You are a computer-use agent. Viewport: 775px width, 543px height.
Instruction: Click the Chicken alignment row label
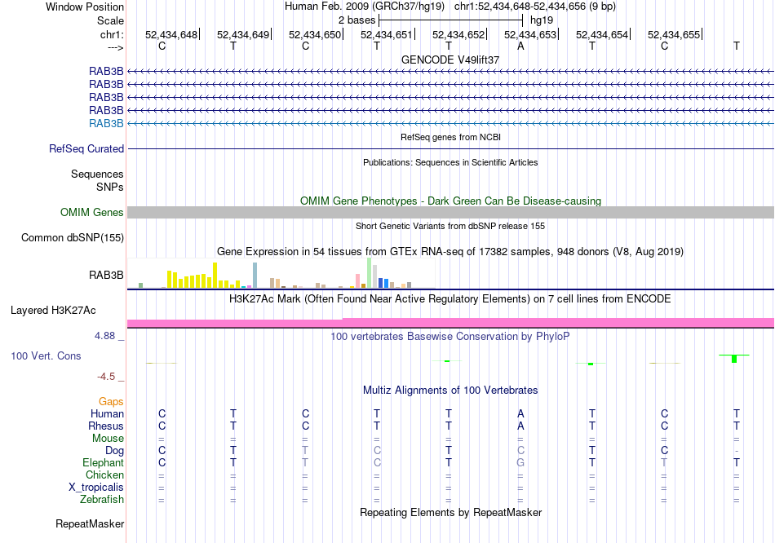[104, 475]
